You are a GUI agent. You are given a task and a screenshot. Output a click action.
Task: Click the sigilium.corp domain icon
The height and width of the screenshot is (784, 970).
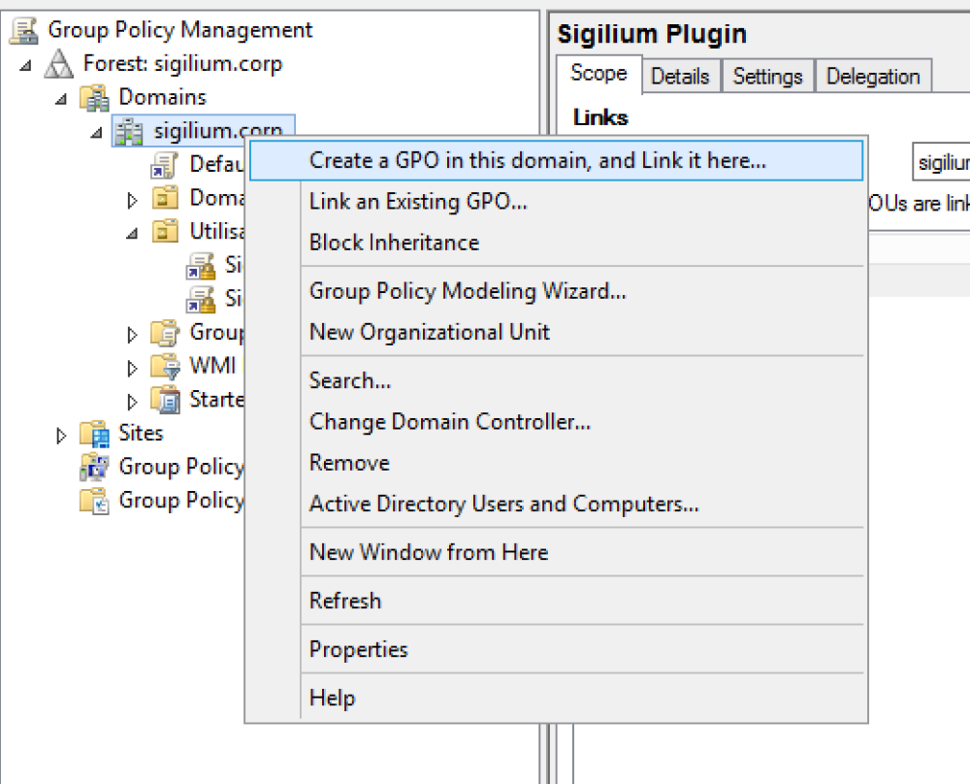coord(129,131)
